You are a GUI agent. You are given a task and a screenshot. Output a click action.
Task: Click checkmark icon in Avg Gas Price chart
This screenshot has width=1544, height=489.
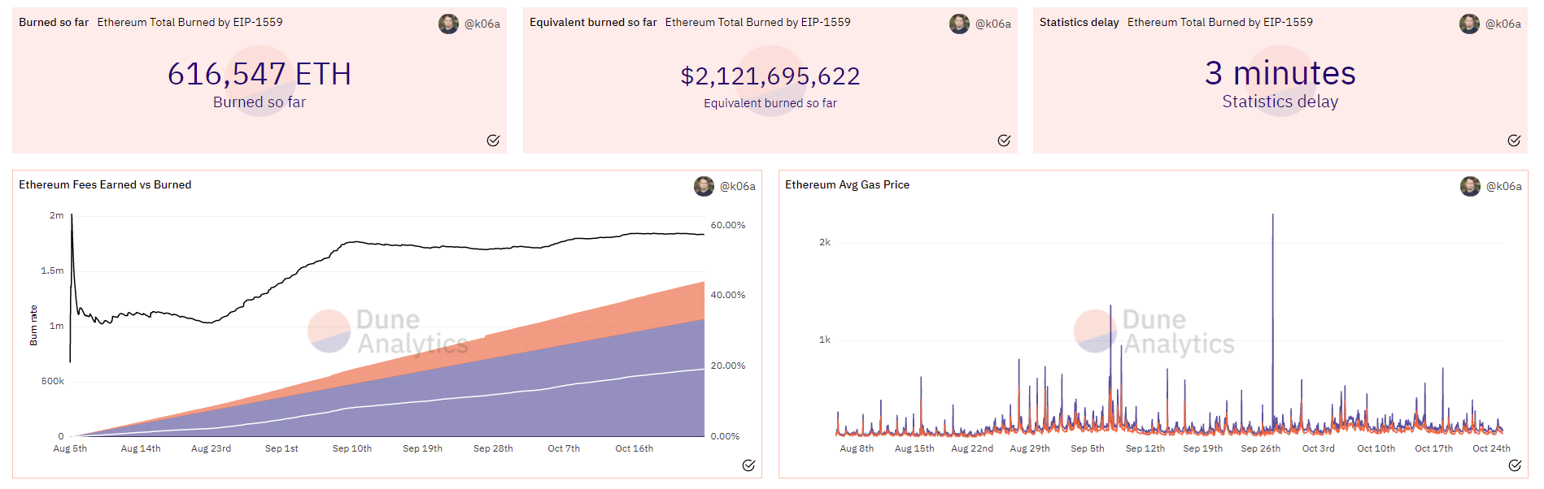(x=1515, y=465)
